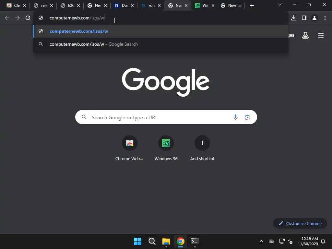Show hidden system tray icons
This screenshot has width=332, height=249.
click(x=261, y=241)
